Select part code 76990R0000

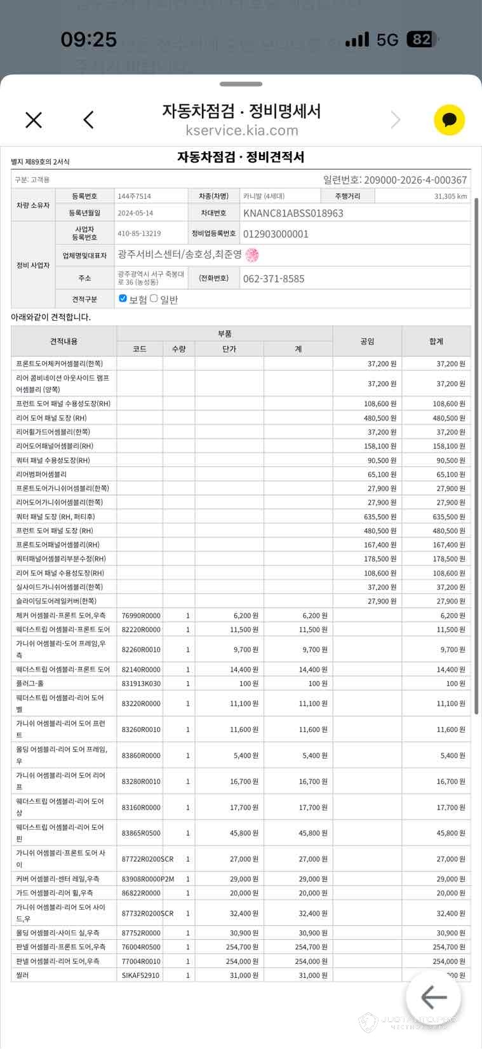[x=141, y=616]
